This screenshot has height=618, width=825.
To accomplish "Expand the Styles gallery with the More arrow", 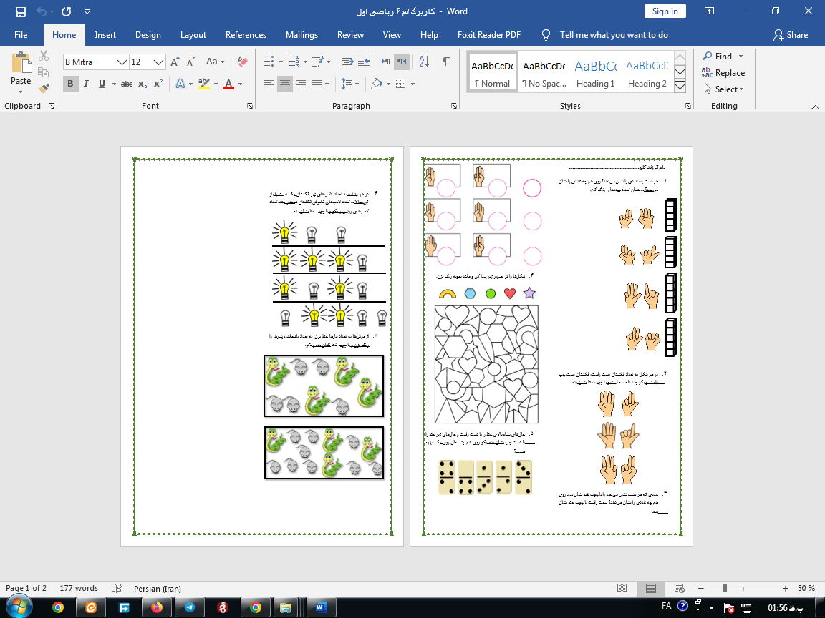I will tap(680, 87).
